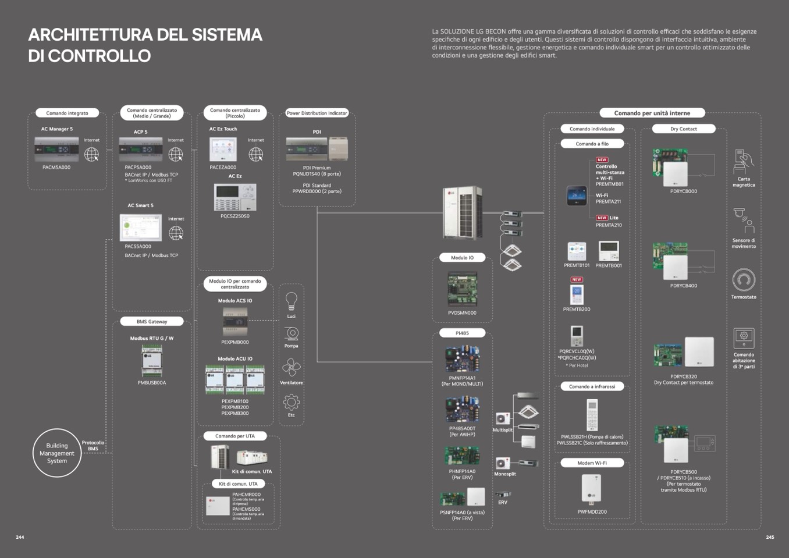Click the Internet globe icon beside AC Manager 5
The height and width of the screenshot is (558, 789).
[x=91, y=154]
